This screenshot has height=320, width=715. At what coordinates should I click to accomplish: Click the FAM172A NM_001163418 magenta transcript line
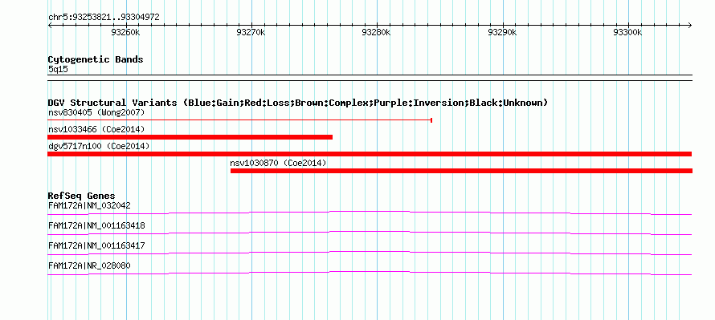[x=370, y=233]
